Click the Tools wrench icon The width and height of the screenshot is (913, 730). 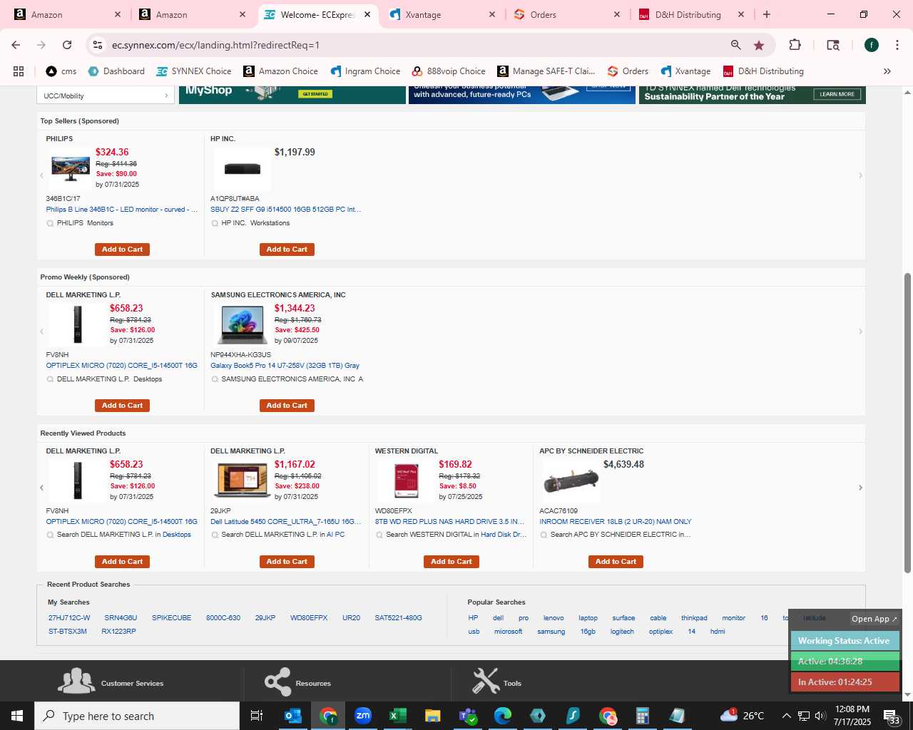(x=486, y=682)
